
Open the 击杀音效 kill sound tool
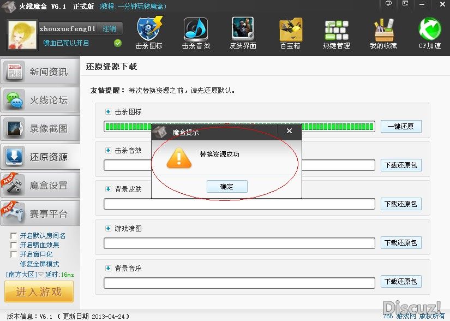pos(196,33)
